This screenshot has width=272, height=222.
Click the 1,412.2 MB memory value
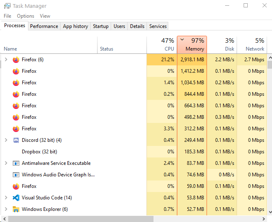(x=192, y=71)
